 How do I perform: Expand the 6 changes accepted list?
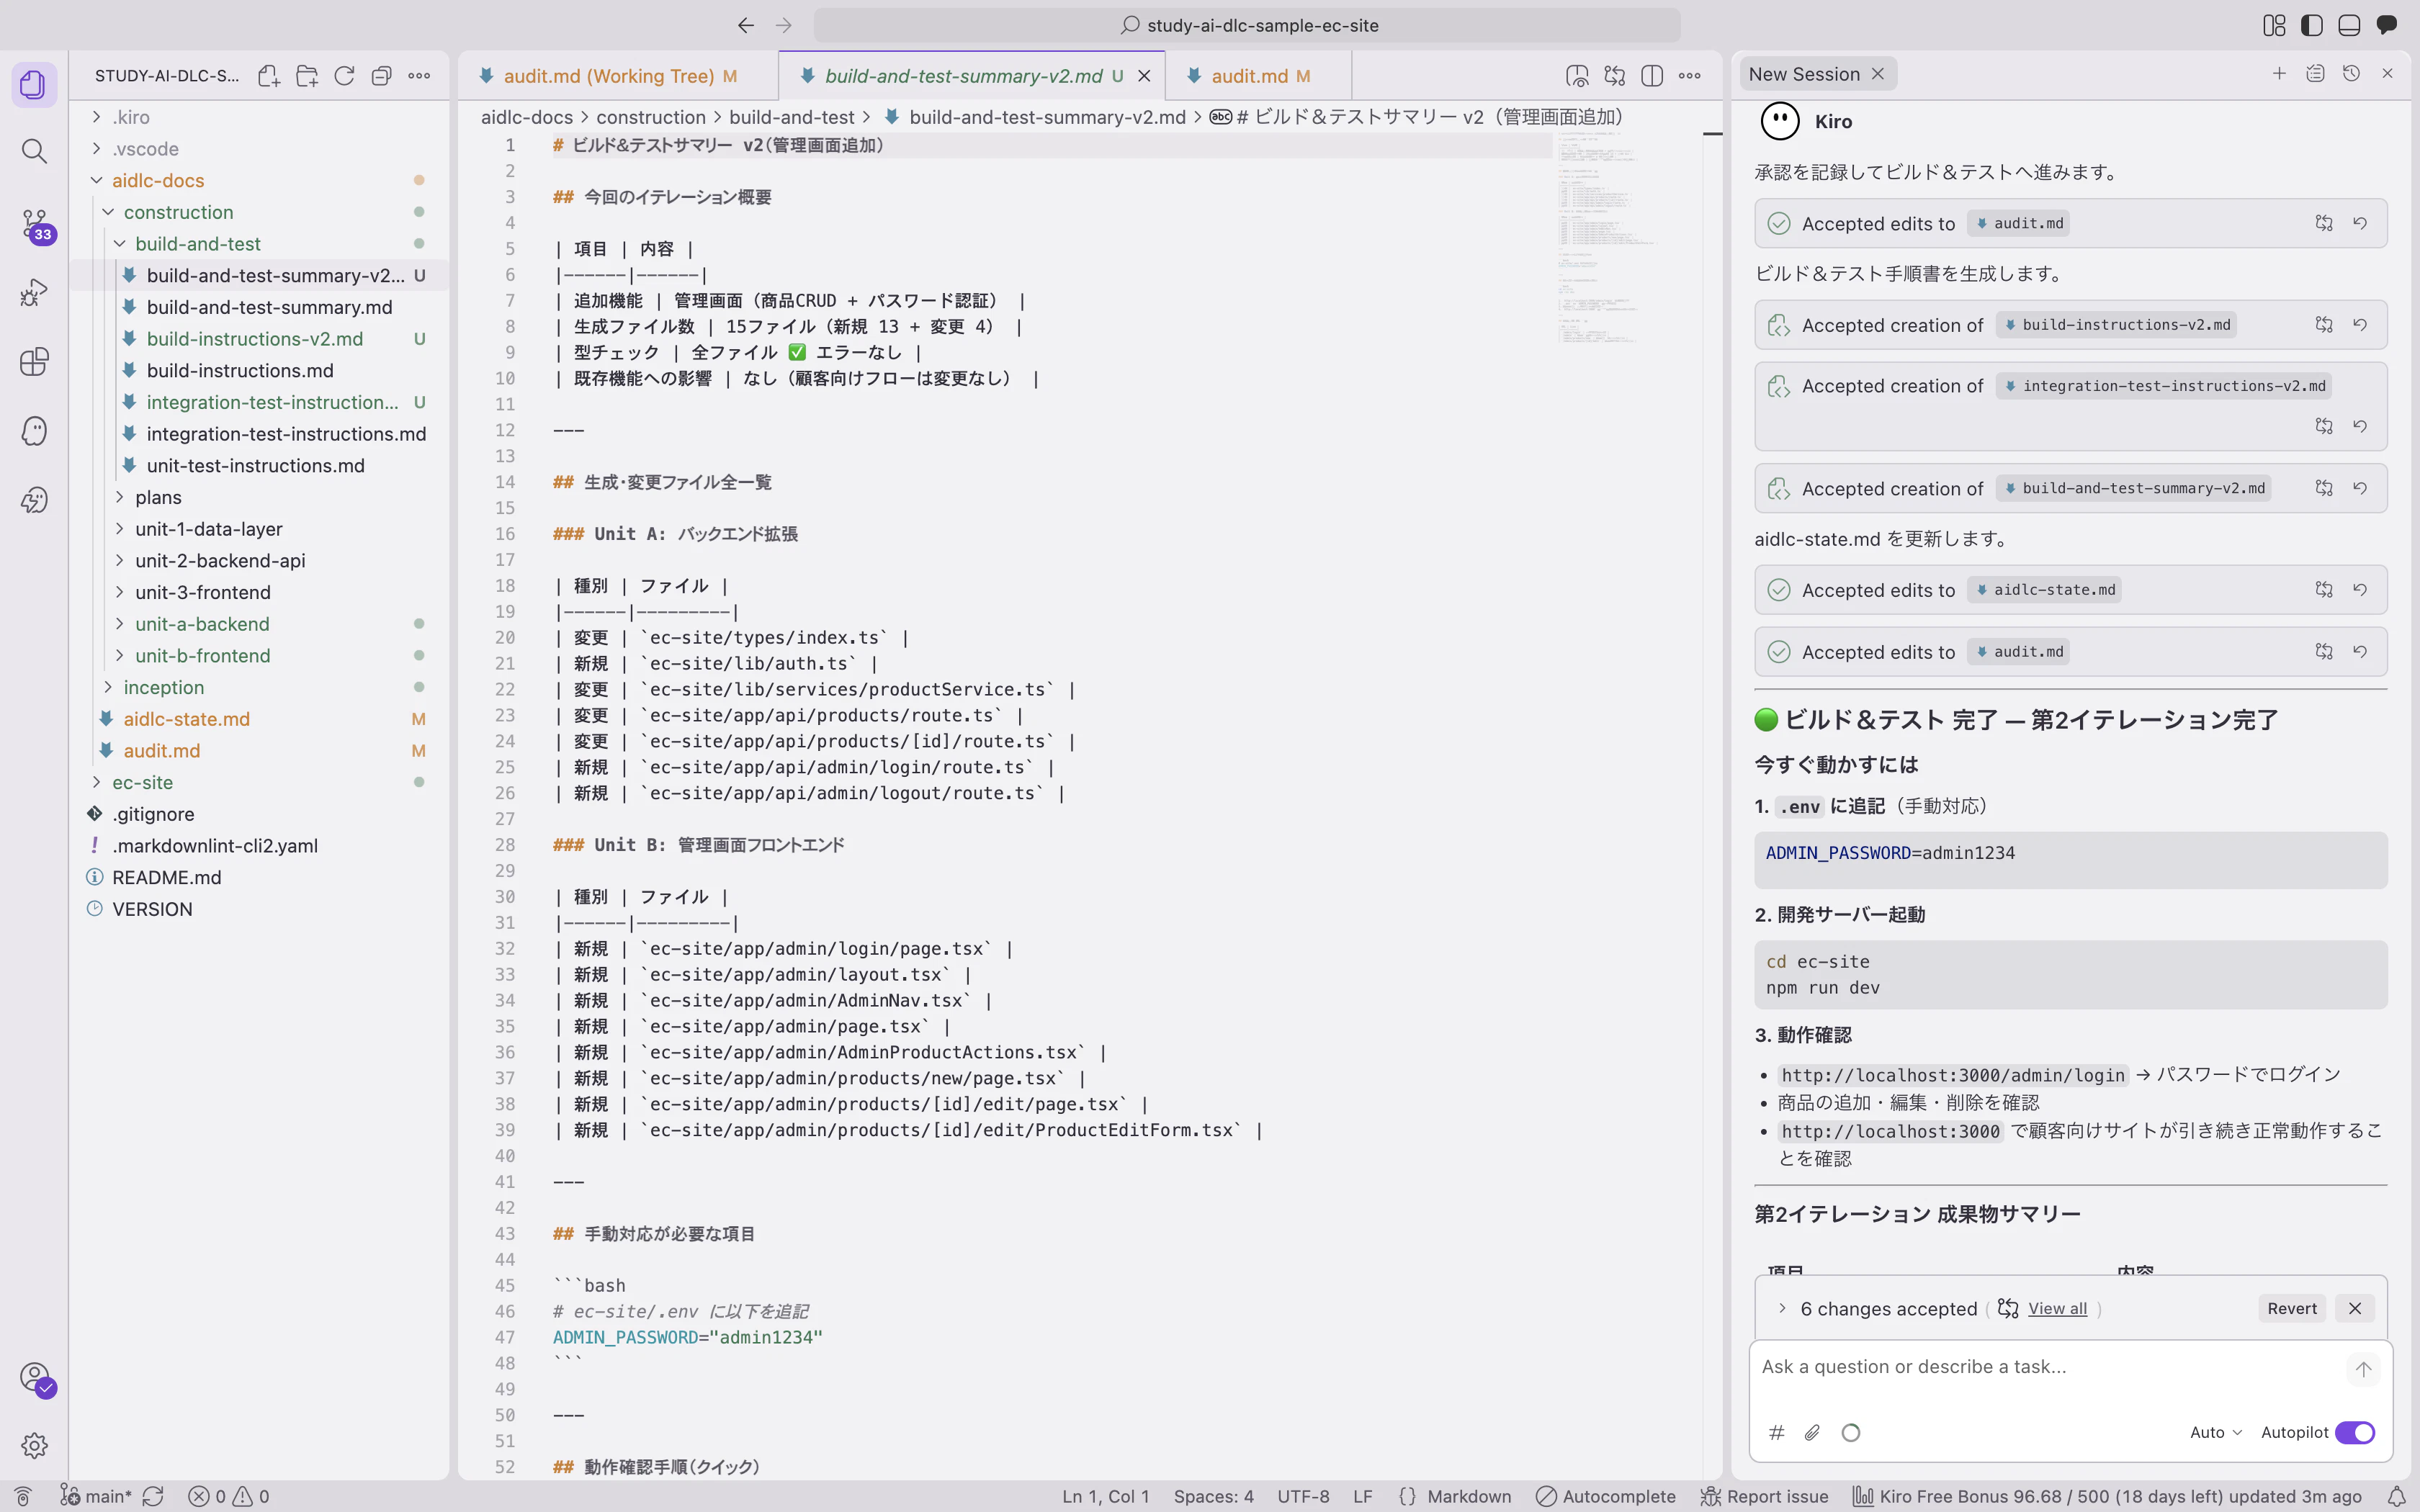1782,1308
